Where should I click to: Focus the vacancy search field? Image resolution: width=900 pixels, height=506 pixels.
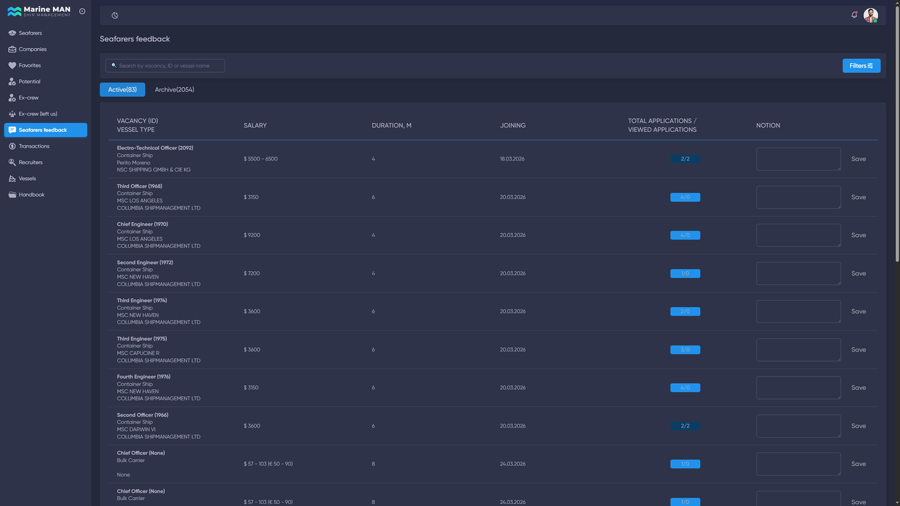pos(165,66)
